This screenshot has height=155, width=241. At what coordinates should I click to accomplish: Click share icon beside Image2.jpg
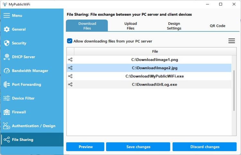pos(70,68)
